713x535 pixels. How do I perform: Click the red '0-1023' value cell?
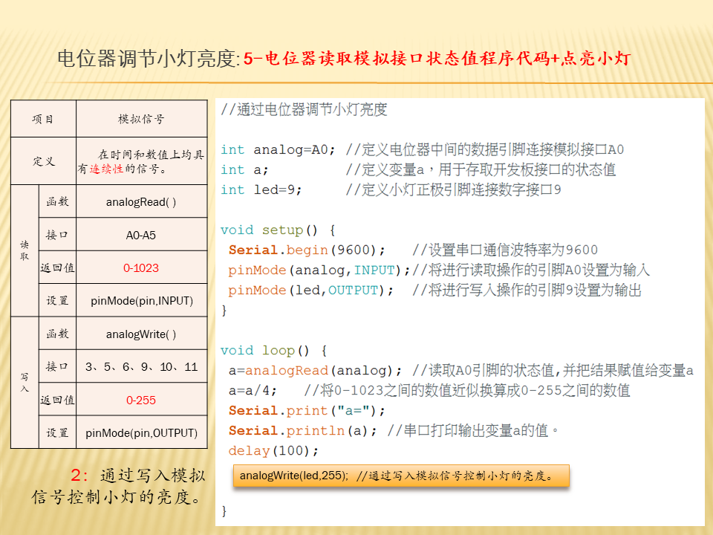141,267
